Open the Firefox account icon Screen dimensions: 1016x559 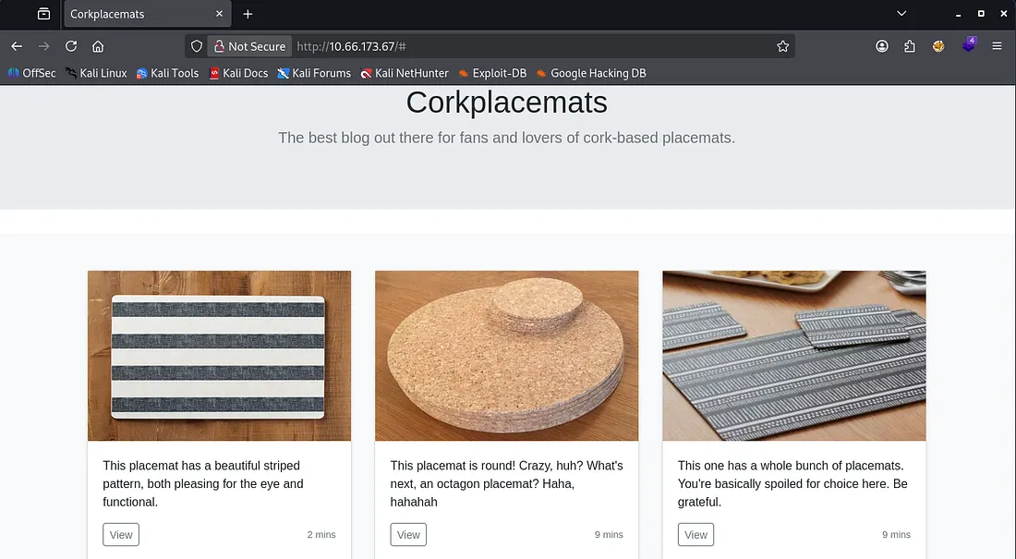tap(882, 46)
